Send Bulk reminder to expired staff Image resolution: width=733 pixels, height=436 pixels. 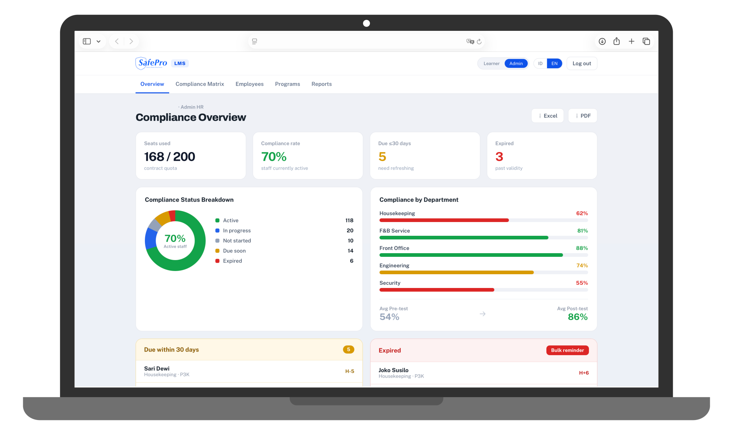click(x=567, y=350)
